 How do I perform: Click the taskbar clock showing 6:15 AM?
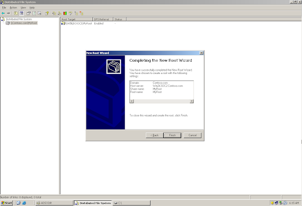click(x=294, y=203)
